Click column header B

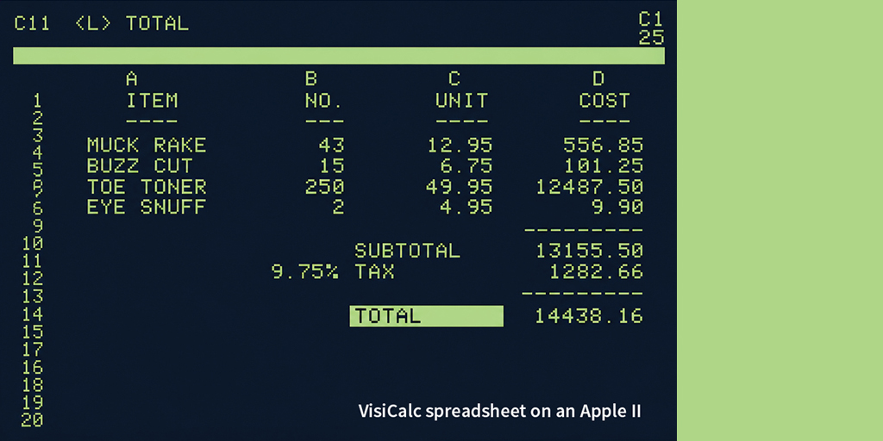(x=310, y=79)
